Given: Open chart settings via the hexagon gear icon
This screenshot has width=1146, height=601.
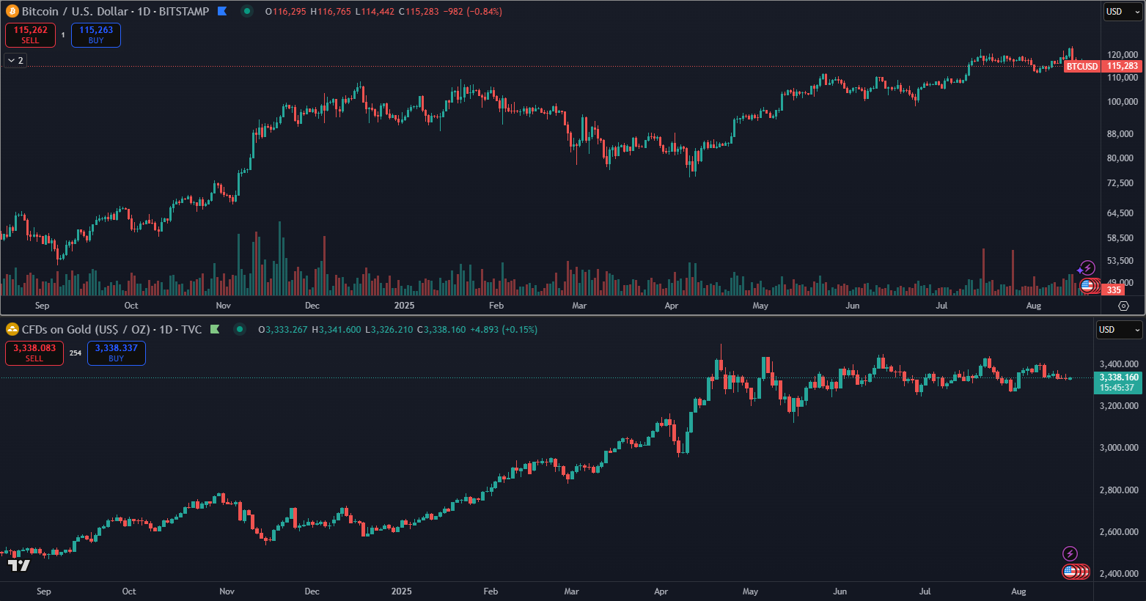Looking at the screenshot, I should coord(1123,306).
